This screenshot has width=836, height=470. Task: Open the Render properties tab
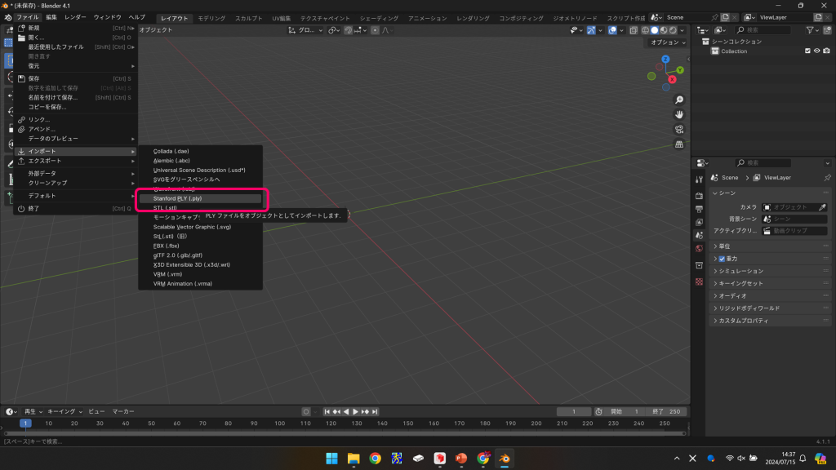[x=699, y=196]
